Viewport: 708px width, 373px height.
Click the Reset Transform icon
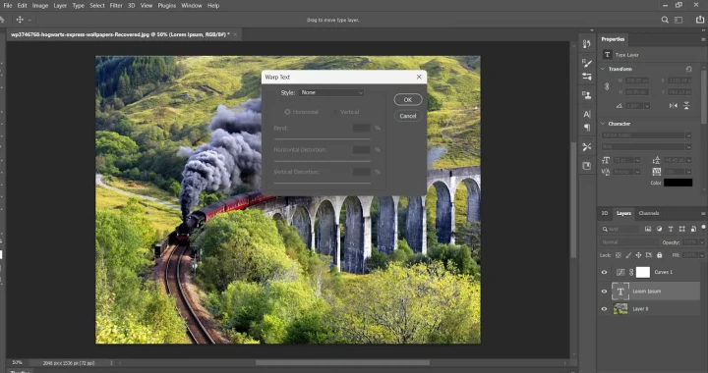click(688, 69)
